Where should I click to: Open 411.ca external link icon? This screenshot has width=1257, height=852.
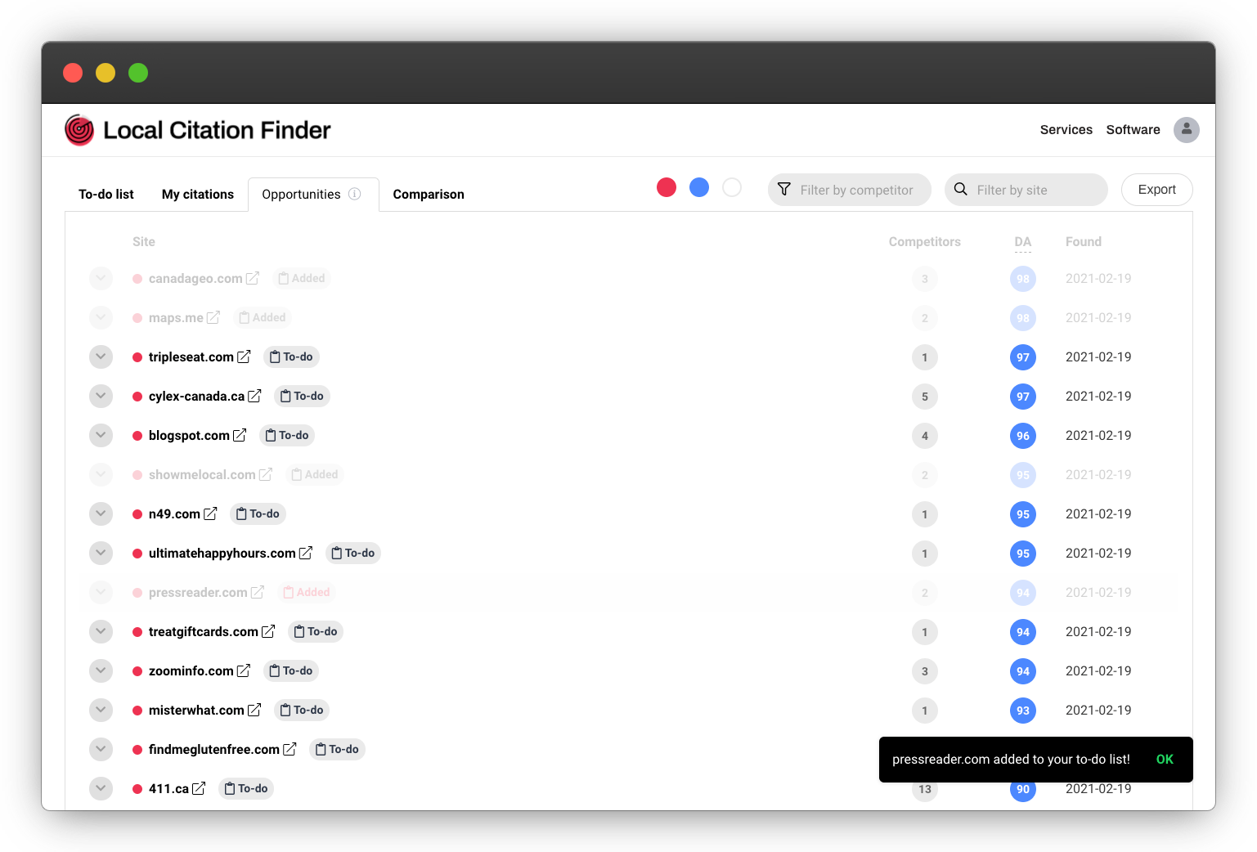point(199,789)
